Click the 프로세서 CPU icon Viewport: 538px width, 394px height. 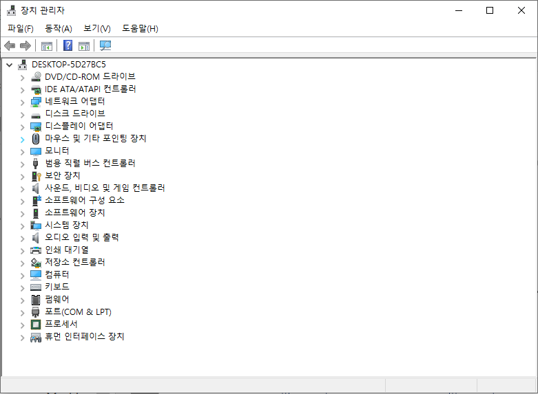pyautogui.click(x=36, y=324)
